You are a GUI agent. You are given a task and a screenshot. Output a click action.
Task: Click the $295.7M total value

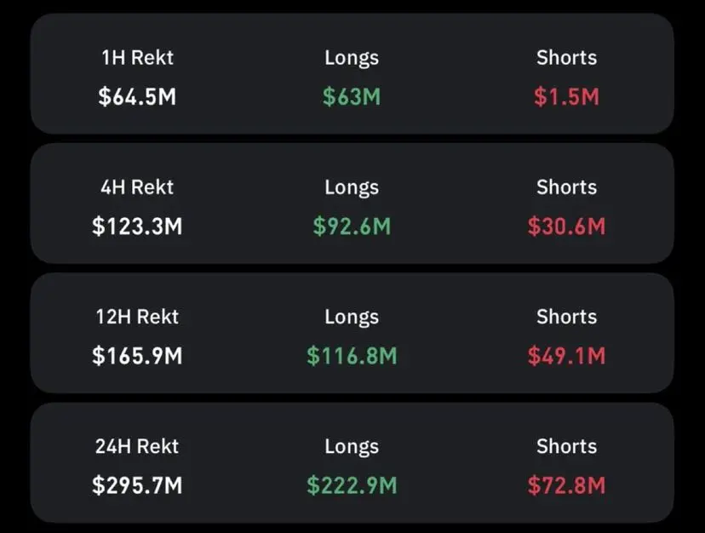pyautogui.click(x=137, y=485)
